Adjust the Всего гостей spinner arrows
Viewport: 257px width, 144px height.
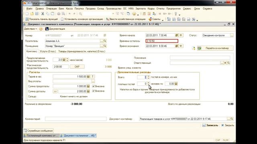coord(148,77)
